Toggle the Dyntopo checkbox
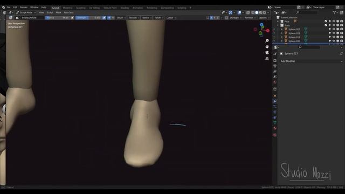The width and height of the screenshot is (345, 194). [226, 18]
